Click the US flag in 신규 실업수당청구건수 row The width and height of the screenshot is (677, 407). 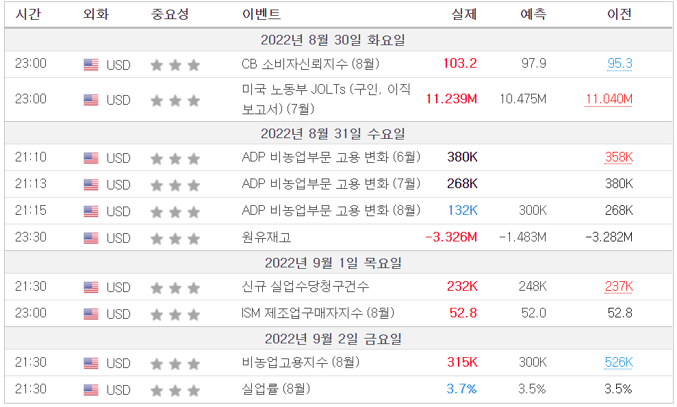pyautogui.click(x=90, y=287)
